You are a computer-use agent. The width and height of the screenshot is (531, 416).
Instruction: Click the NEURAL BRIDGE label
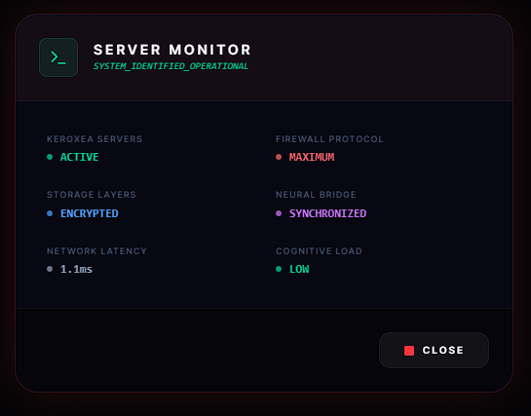(316, 195)
